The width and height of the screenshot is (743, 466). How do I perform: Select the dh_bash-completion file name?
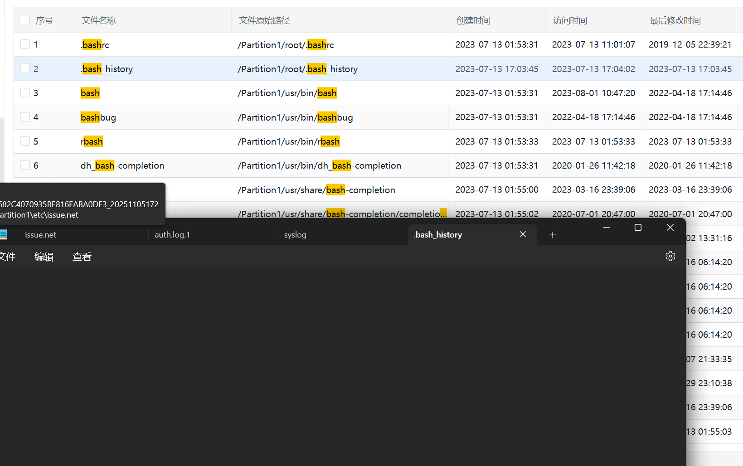point(122,165)
